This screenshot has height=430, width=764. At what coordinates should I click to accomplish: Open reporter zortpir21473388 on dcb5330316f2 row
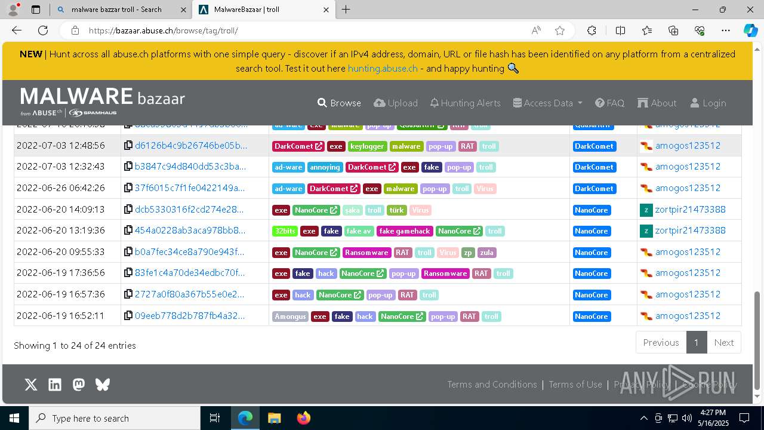click(691, 210)
